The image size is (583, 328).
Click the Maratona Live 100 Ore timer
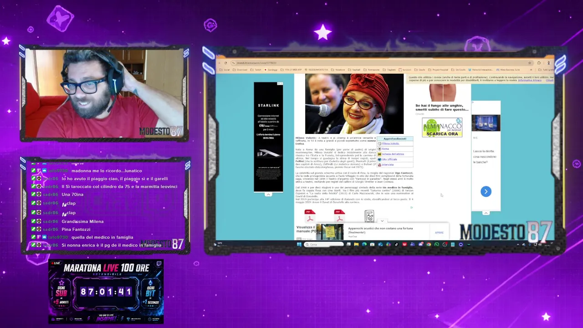point(106,292)
